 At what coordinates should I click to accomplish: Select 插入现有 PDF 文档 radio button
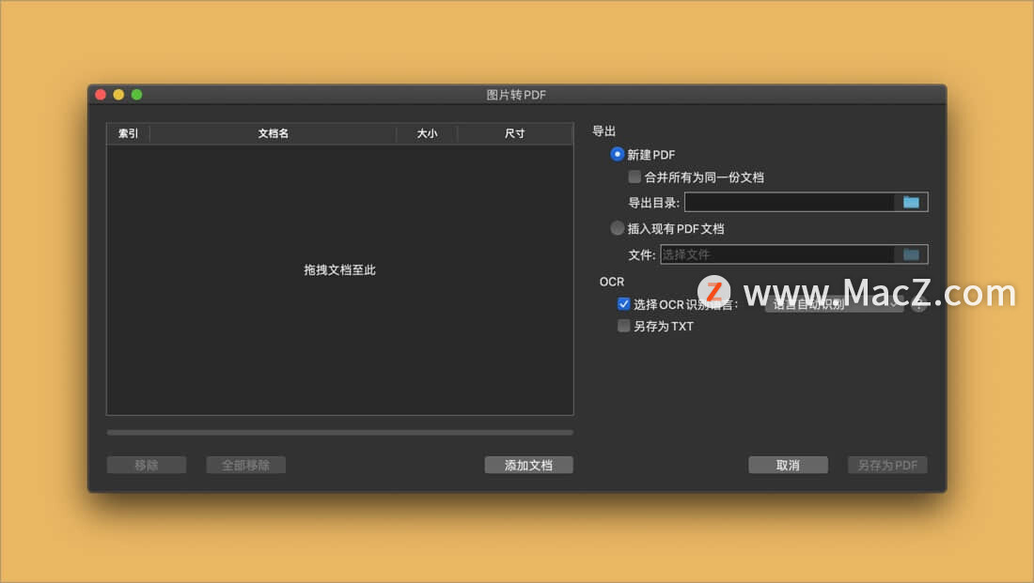[617, 228]
